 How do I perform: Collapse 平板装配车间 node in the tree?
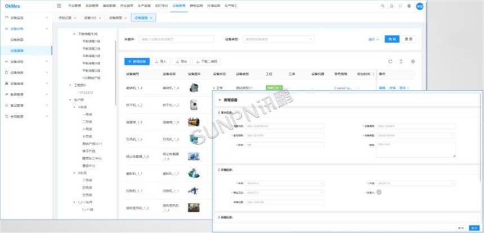coord(75,34)
